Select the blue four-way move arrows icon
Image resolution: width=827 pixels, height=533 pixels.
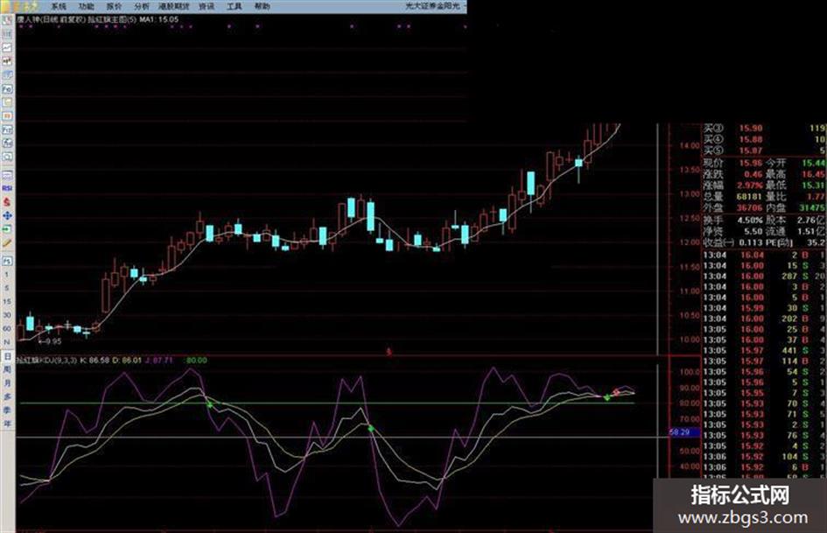coord(7,216)
